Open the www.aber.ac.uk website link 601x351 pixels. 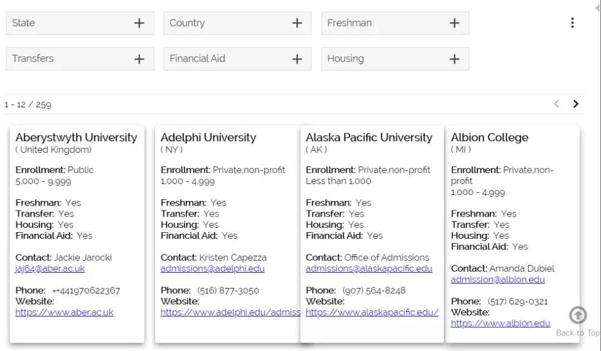[64, 313]
